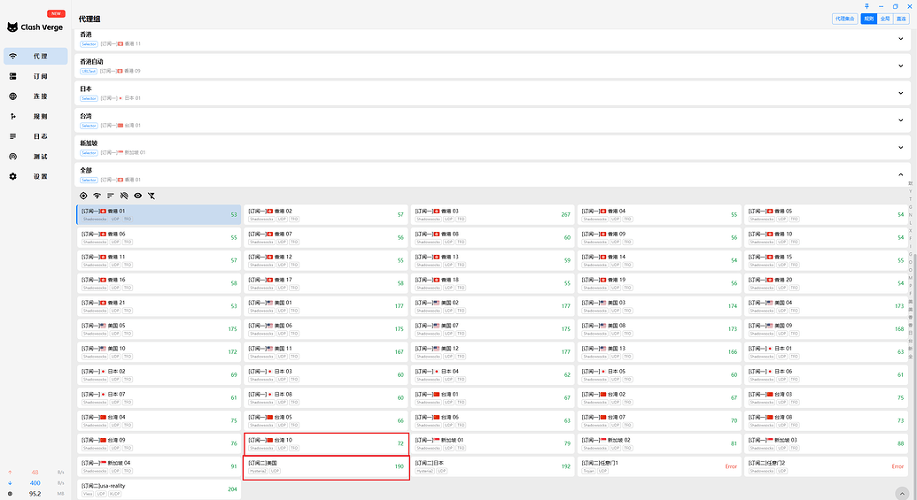Click the scroll-to-top round button
917x500 pixels.
click(902, 495)
